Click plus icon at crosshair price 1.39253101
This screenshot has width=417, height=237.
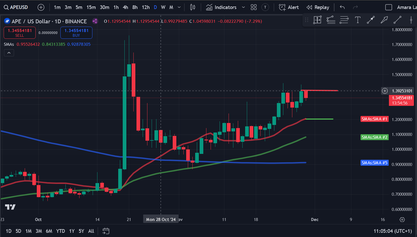click(385, 91)
